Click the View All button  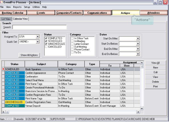click(155, 63)
